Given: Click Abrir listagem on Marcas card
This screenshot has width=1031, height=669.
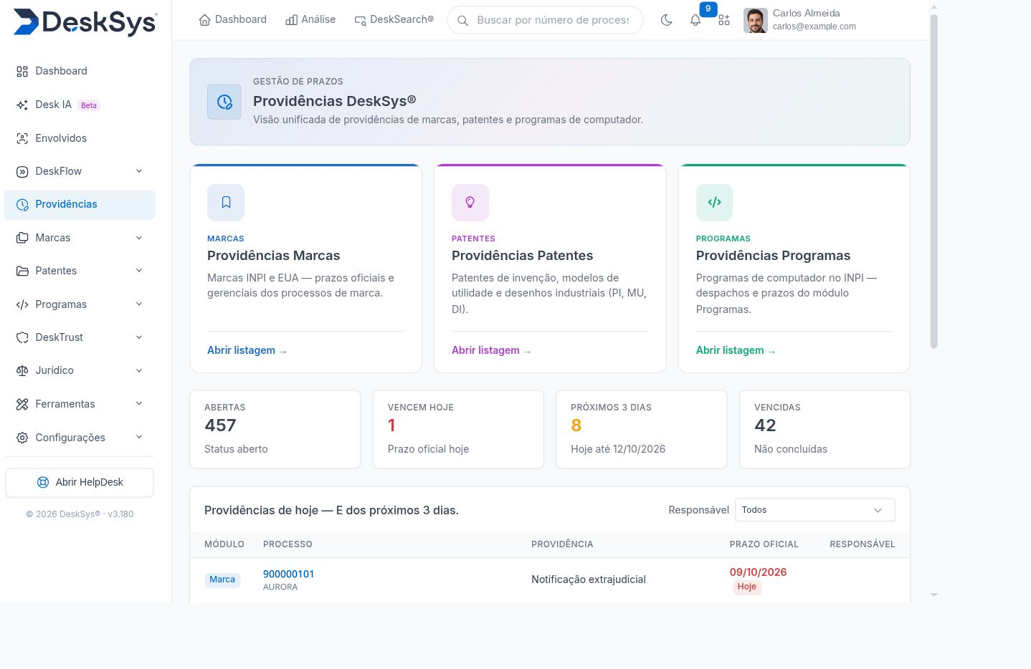Looking at the screenshot, I should coord(247,350).
